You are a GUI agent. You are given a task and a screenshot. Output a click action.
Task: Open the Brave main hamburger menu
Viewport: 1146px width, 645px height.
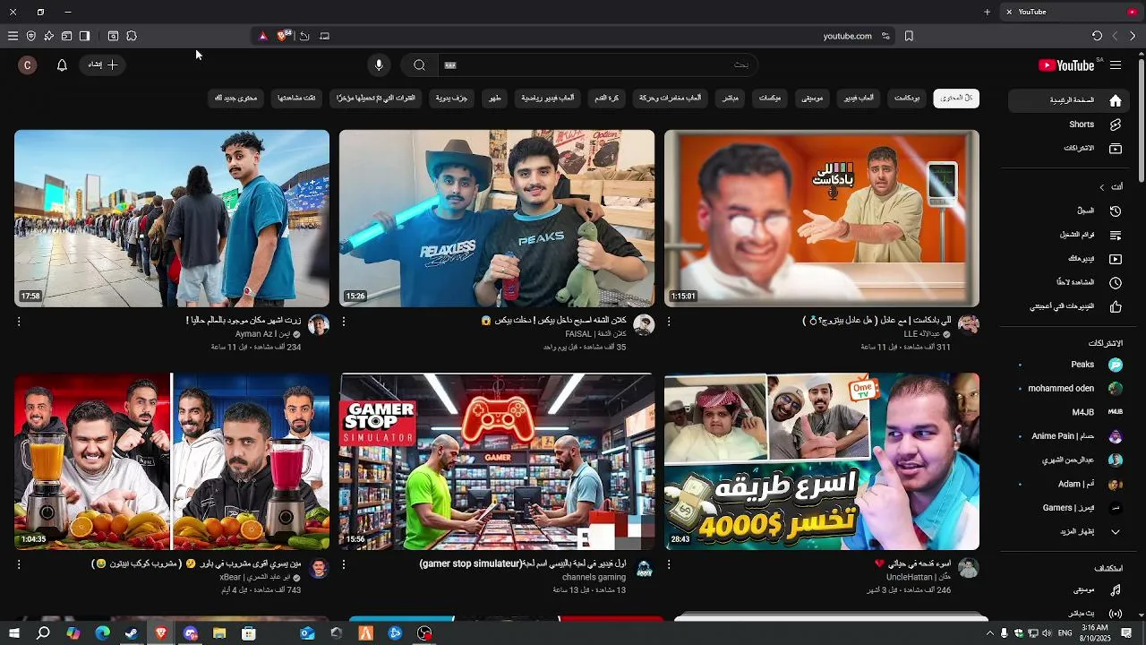pyautogui.click(x=13, y=36)
